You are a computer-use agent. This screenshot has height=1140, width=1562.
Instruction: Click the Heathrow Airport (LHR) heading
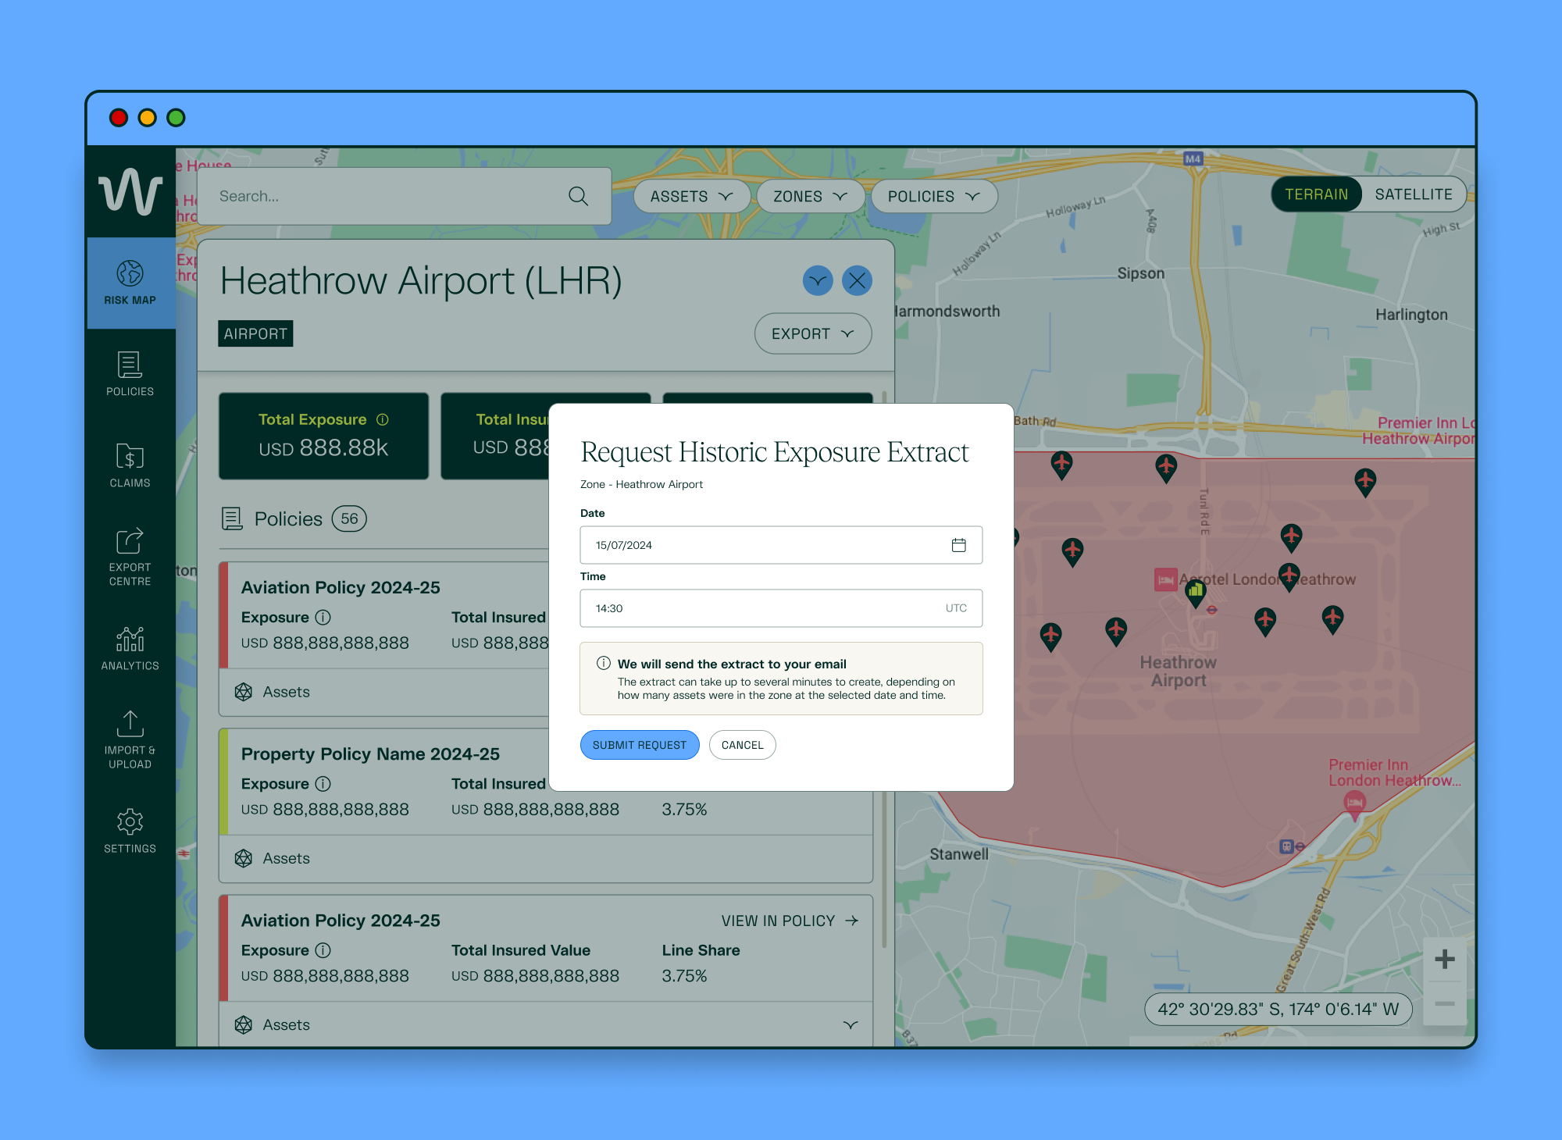pyautogui.click(x=421, y=281)
